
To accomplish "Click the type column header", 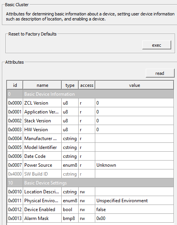I will click(70, 85).
